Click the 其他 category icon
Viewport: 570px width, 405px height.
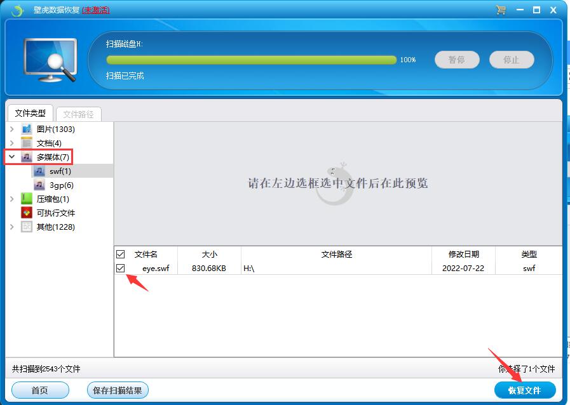tap(27, 227)
